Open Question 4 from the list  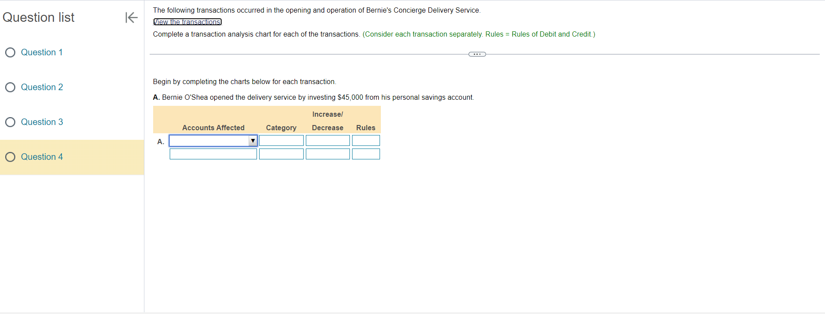click(x=42, y=157)
